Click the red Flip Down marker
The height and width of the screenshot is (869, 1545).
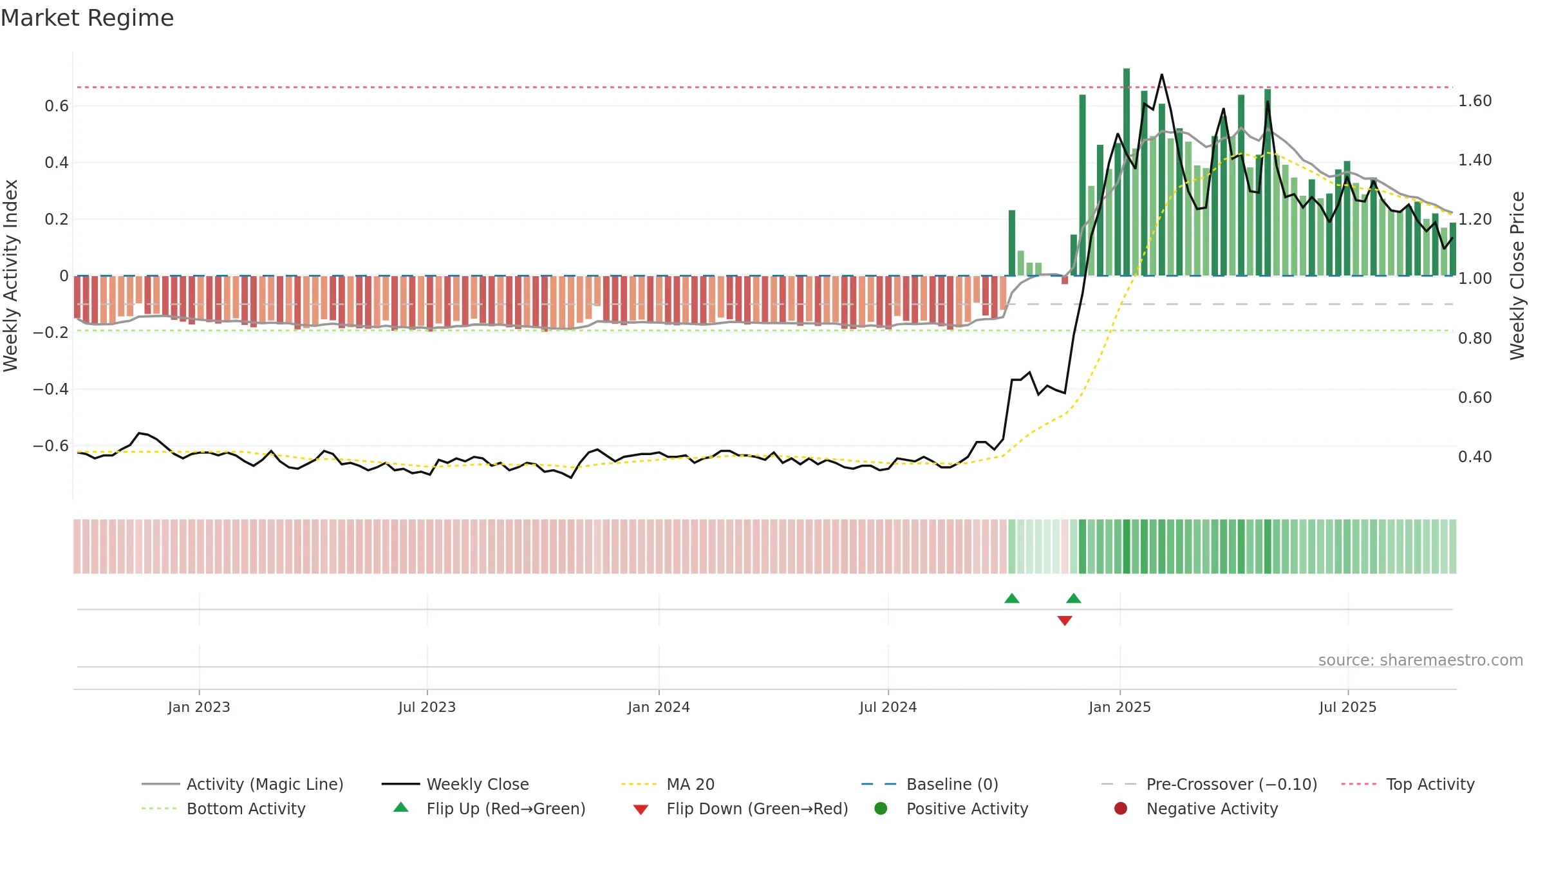pos(1065,621)
